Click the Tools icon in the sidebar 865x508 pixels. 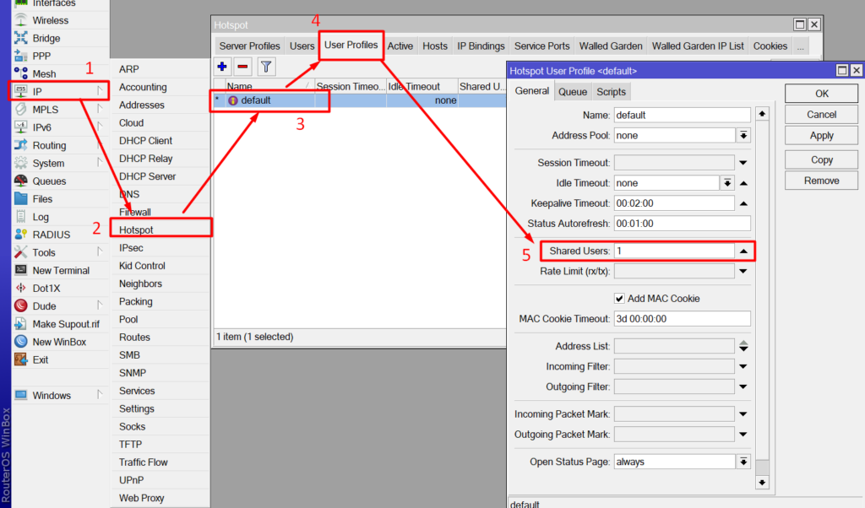(x=21, y=252)
